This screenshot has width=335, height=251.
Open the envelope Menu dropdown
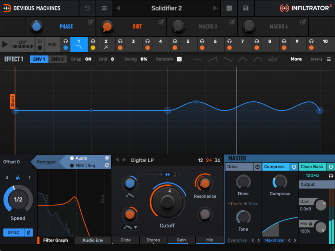(321, 59)
